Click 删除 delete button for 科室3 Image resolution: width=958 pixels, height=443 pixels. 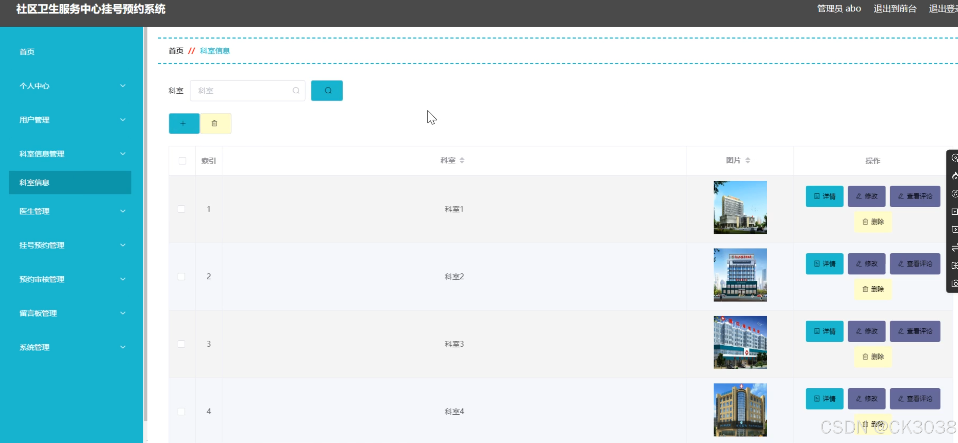[x=872, y=357]
